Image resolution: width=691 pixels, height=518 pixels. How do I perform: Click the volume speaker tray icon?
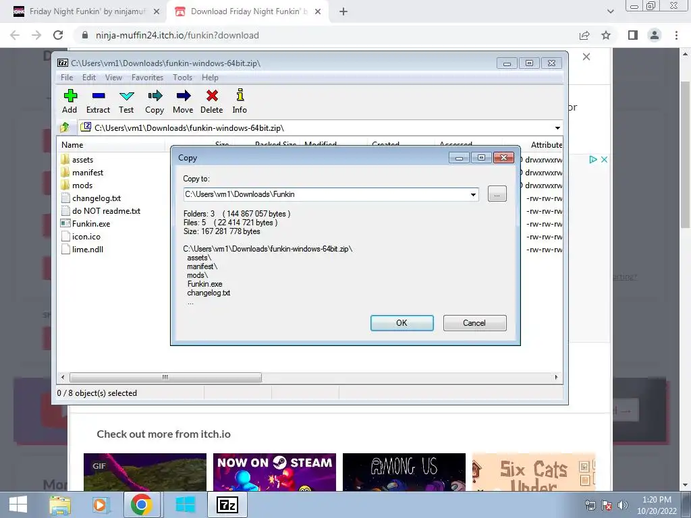623,505
